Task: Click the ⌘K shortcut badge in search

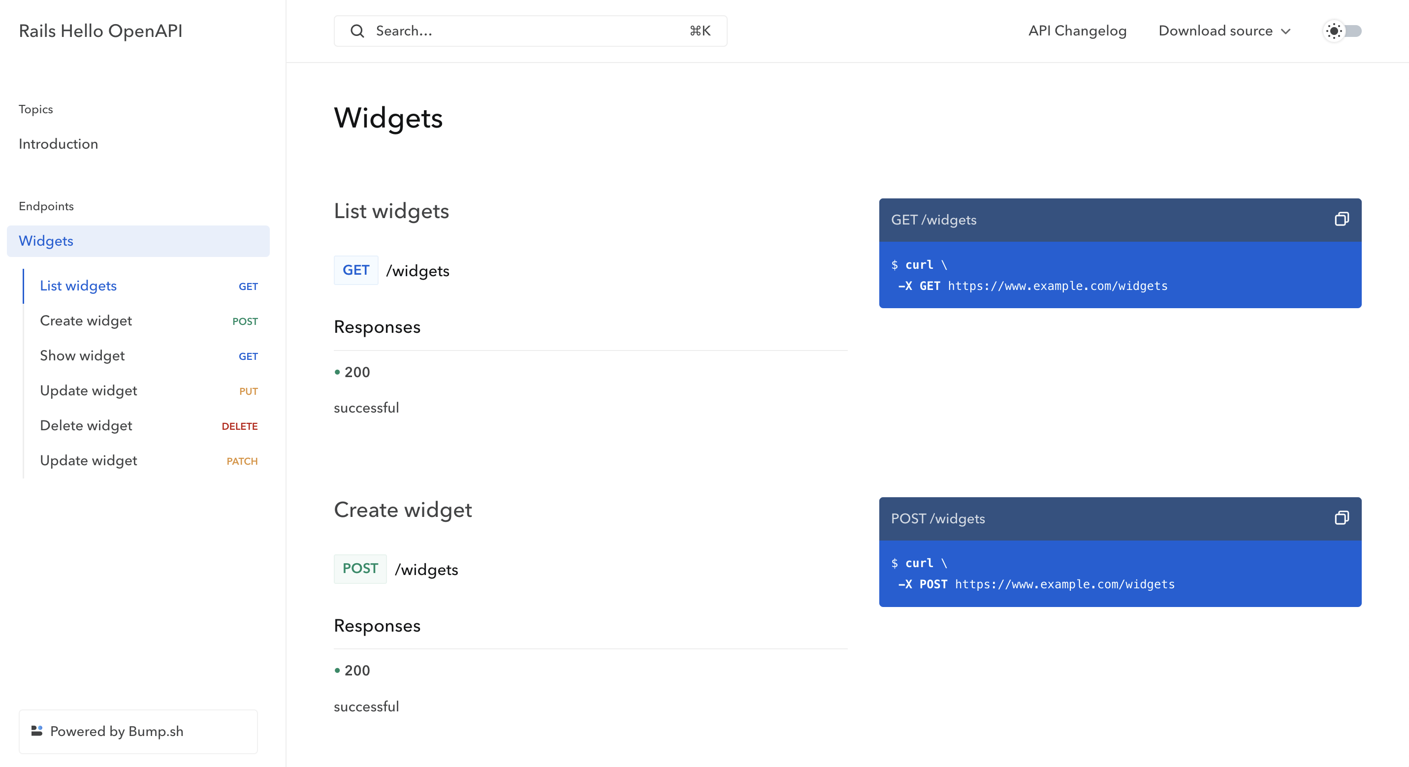Action: [x=700, y=31]
